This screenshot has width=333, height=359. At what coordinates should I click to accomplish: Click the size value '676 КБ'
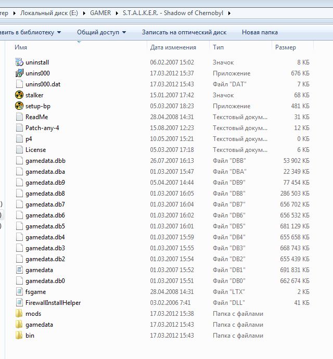[x=300, y=73]
